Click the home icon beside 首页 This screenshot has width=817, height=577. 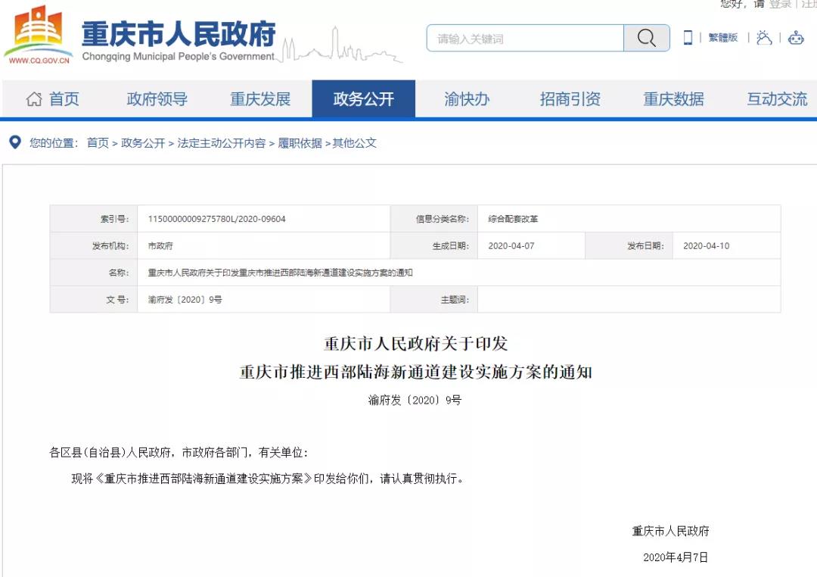coord(34,98)
